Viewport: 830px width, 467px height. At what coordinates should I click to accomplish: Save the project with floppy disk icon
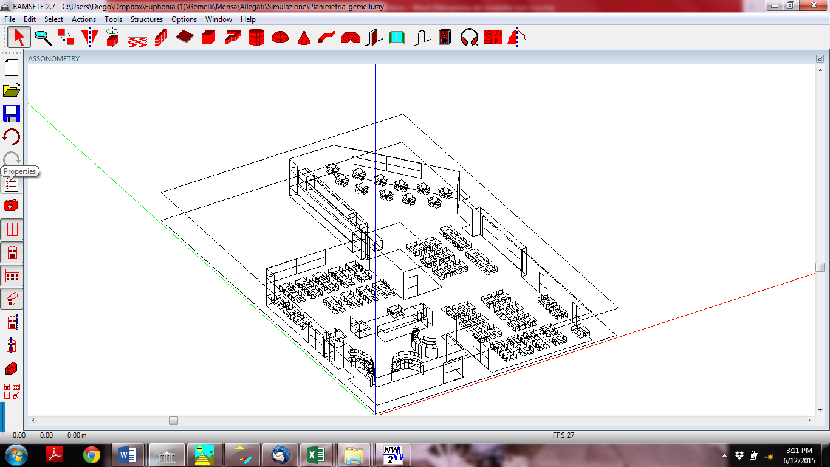(12, 114)
